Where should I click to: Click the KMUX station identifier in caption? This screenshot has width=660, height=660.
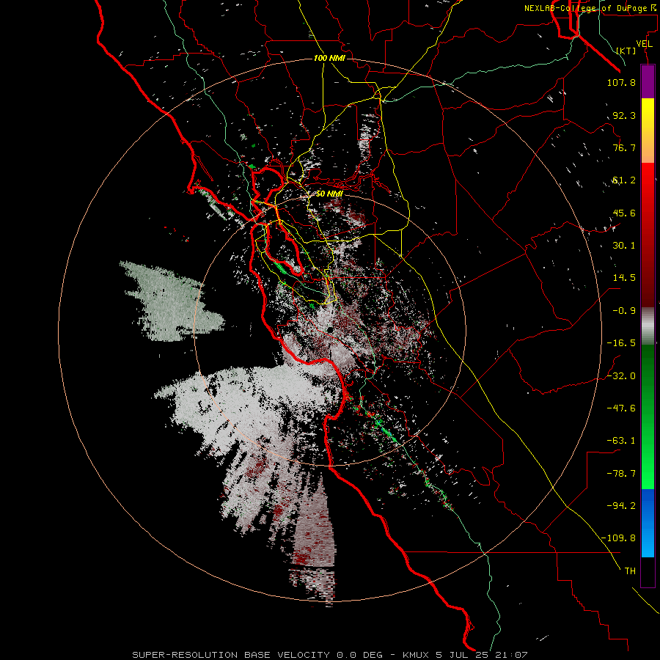coord(417,655)
